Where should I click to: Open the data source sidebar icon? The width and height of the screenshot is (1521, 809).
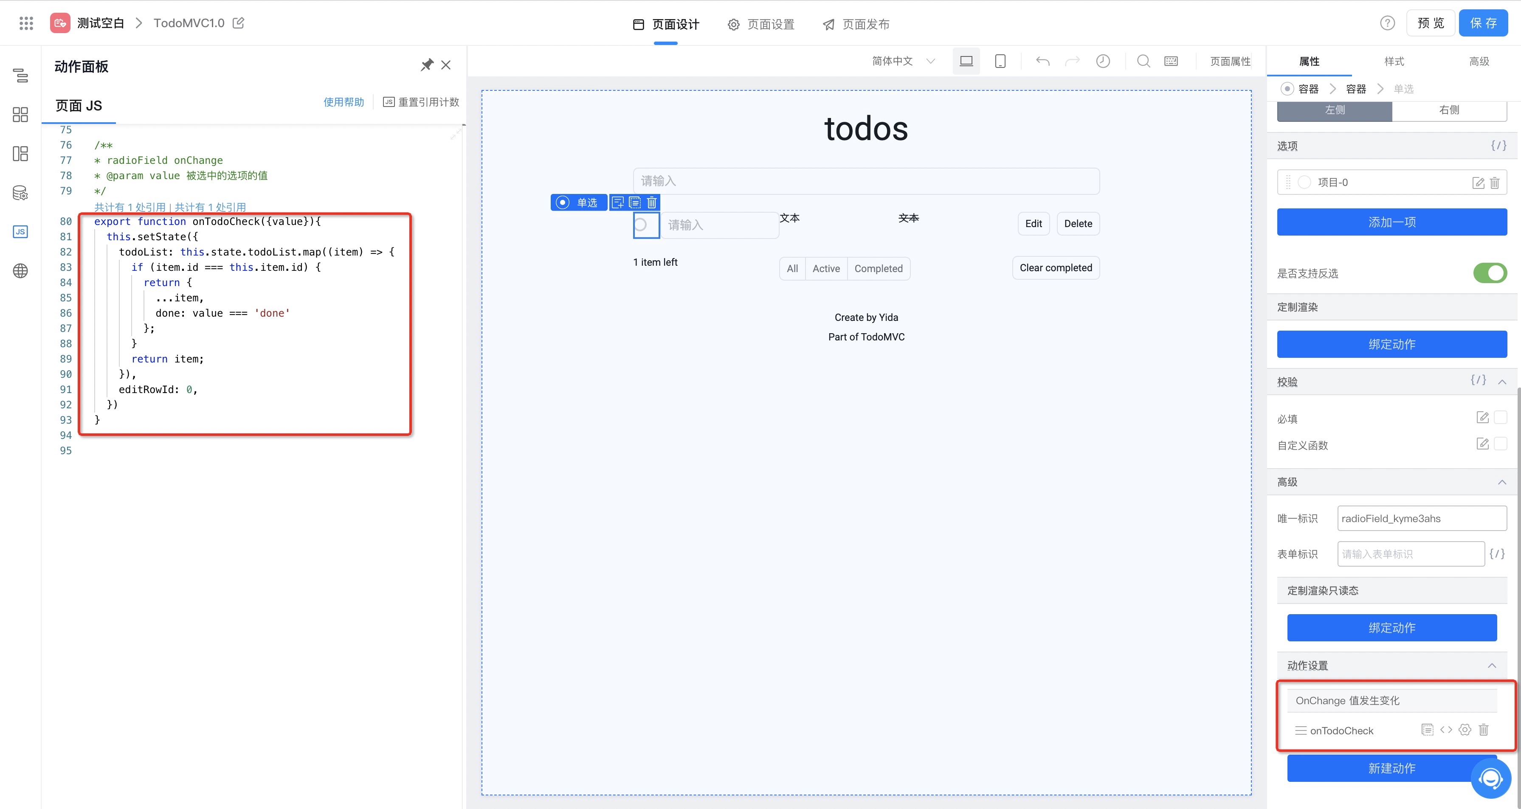(20, 193)
